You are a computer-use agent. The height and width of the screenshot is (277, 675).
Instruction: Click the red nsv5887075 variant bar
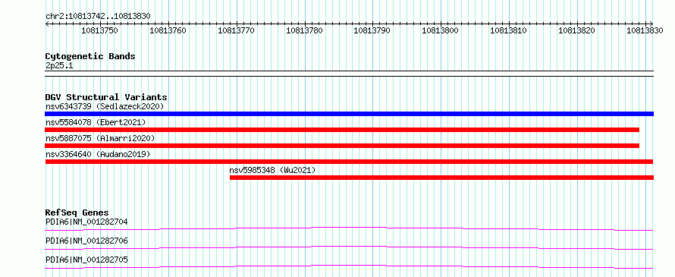coord(342,146)
